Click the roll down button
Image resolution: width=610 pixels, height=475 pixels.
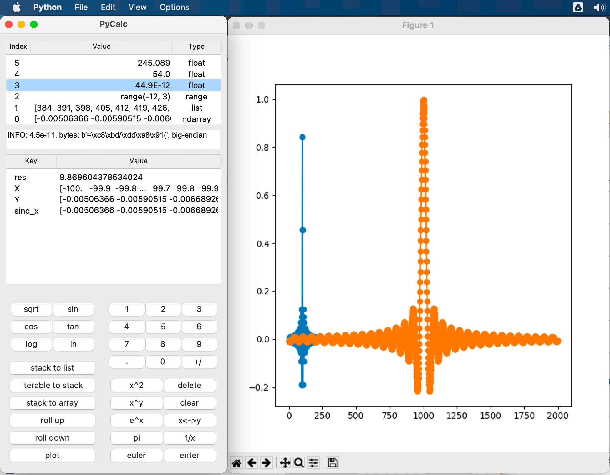[52, 438]
